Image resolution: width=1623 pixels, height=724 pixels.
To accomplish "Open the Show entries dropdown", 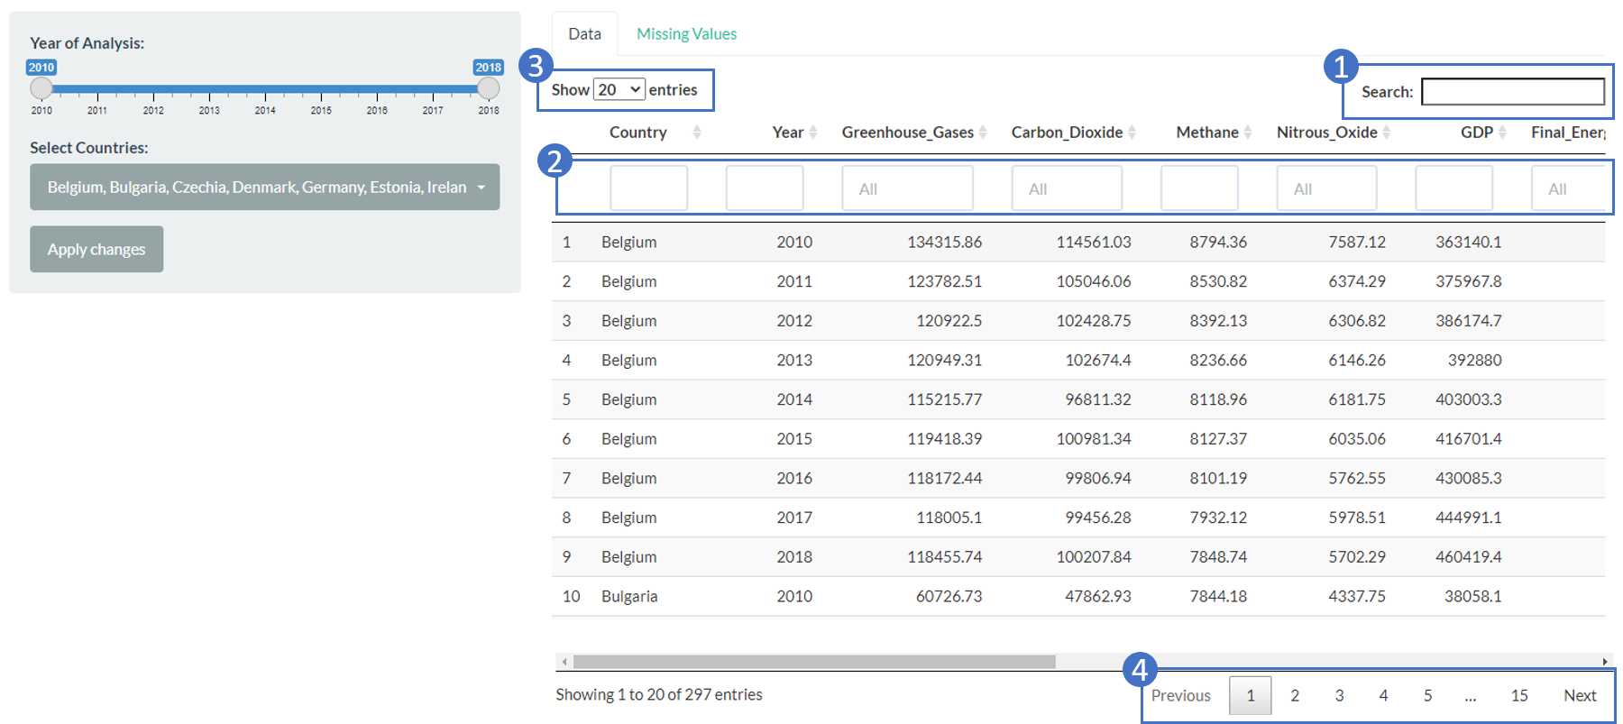I will point(619,90).
